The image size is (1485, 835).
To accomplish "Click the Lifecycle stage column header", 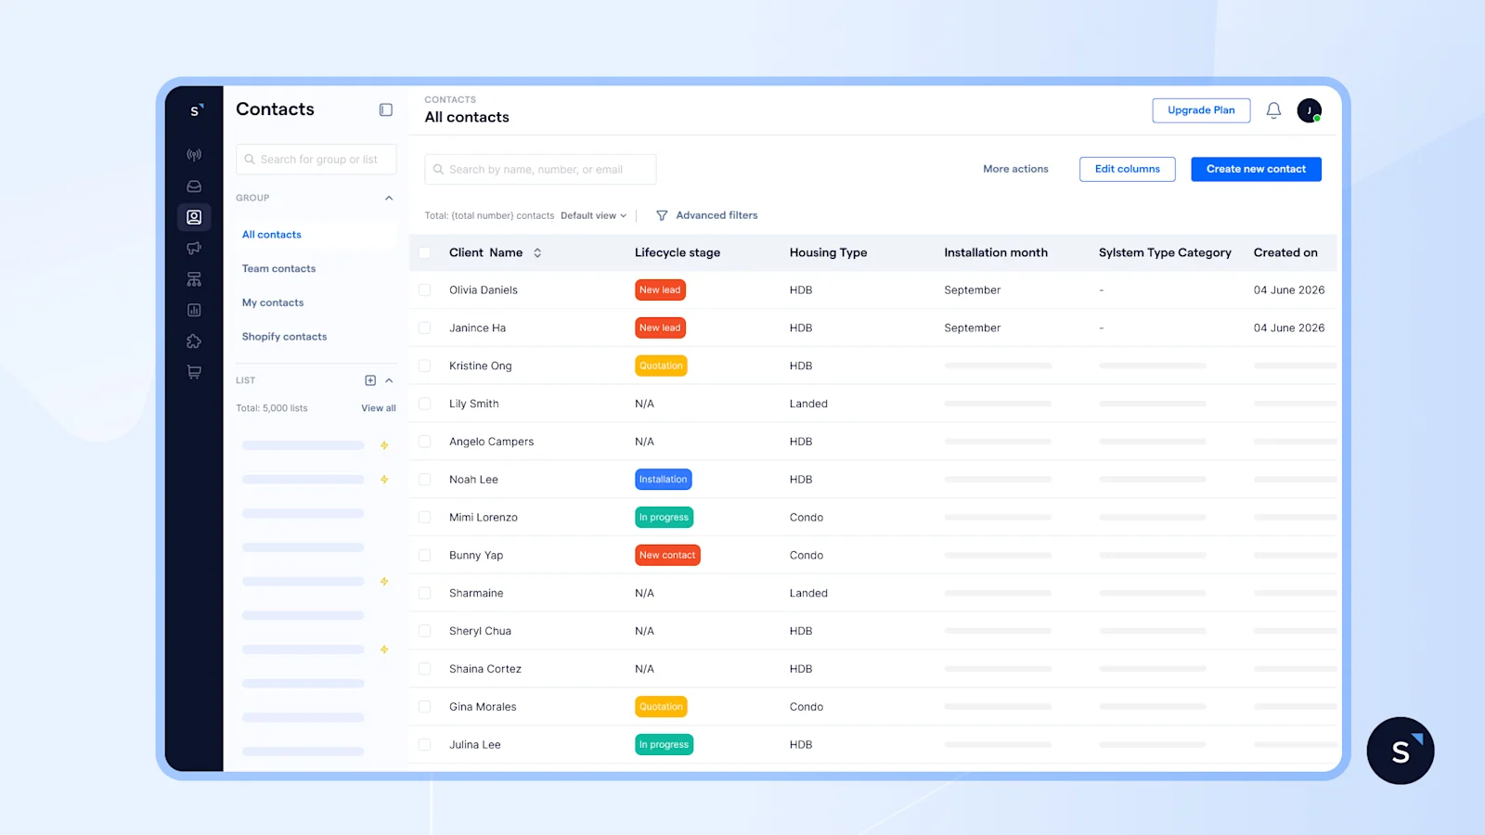I will pos(678,252).
